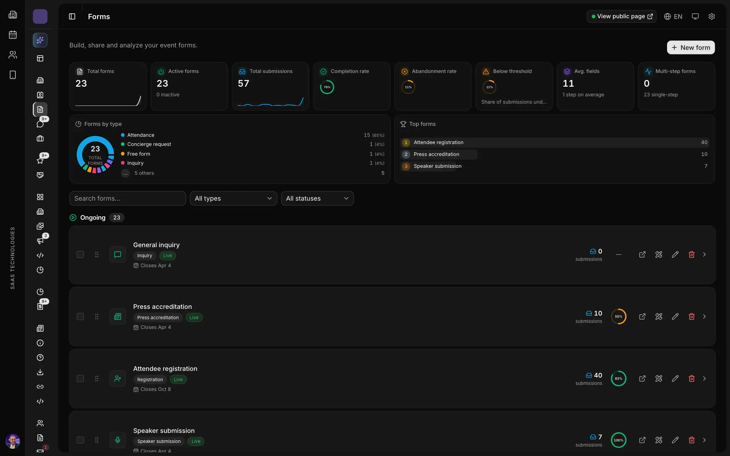
Task: Check the Speaker submission checkbox
Action: point(80,440)
